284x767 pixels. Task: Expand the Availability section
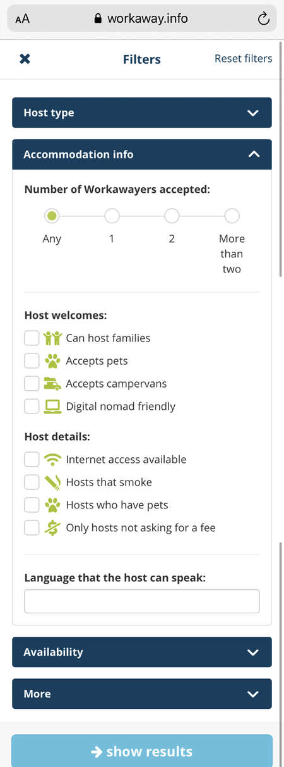[x=142, y=652]
